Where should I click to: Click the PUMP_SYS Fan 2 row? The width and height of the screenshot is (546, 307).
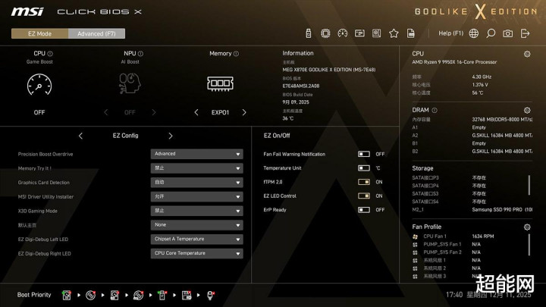point(470,252)
